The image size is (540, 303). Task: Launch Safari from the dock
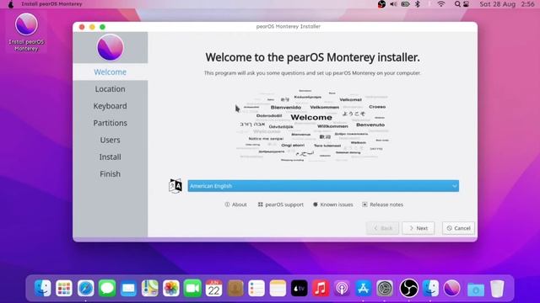85,288
